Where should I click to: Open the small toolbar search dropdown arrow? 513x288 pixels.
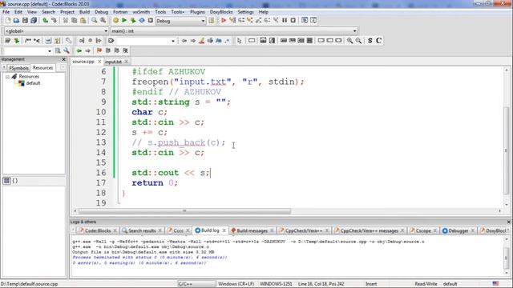click(50, 51)
